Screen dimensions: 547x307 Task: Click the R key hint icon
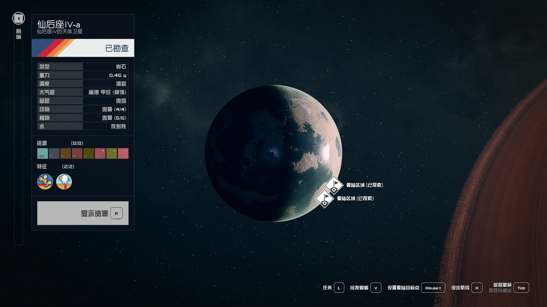point(117,213)
